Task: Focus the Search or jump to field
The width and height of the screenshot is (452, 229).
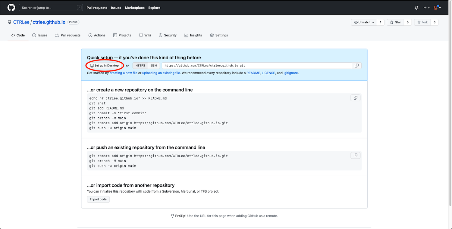Action: 50,8
